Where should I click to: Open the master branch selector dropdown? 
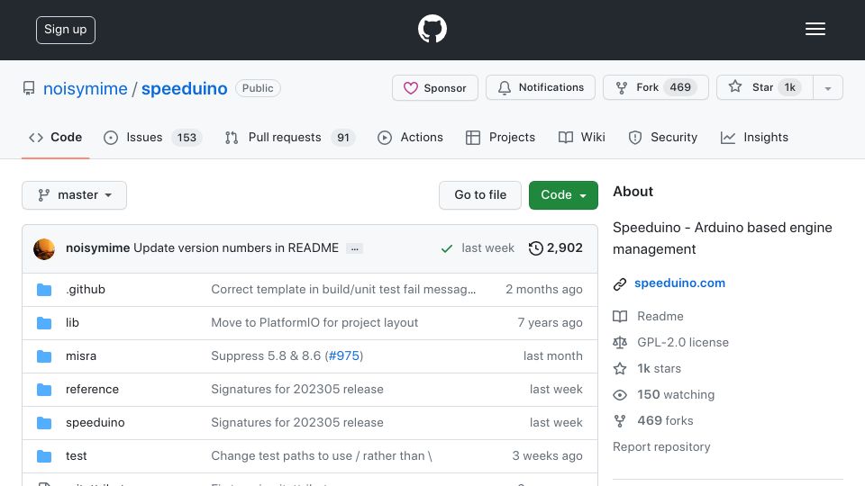[x=75, y=195]
